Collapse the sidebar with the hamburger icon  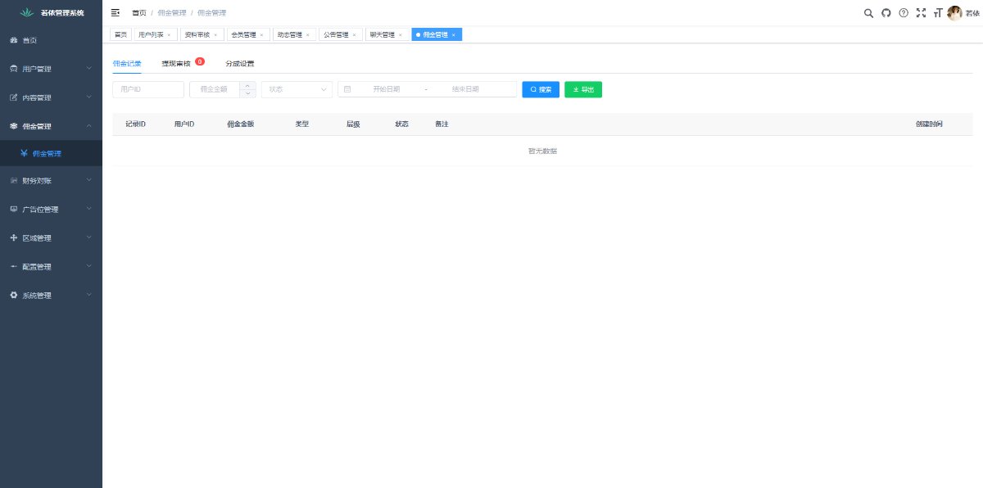pyautogui.click(x=116, y=13)
